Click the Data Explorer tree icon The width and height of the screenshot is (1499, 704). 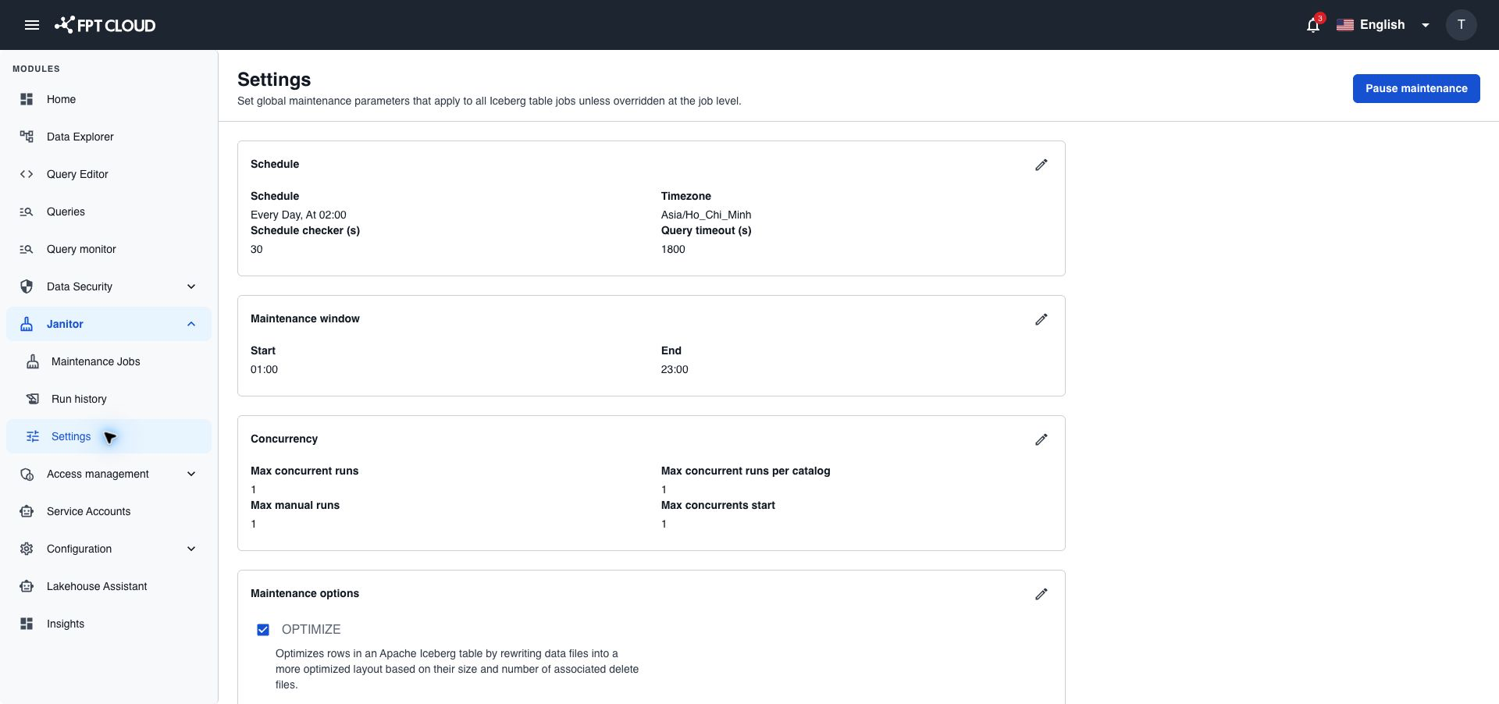click(27, 137)
